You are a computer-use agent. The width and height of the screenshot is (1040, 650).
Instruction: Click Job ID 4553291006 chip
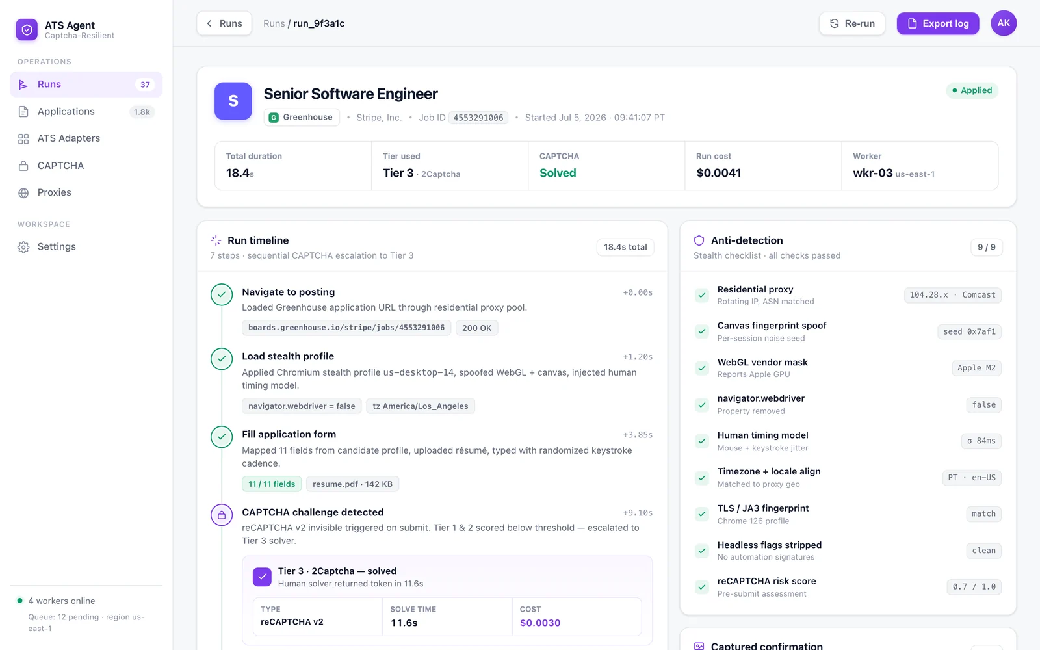[478, 118]
